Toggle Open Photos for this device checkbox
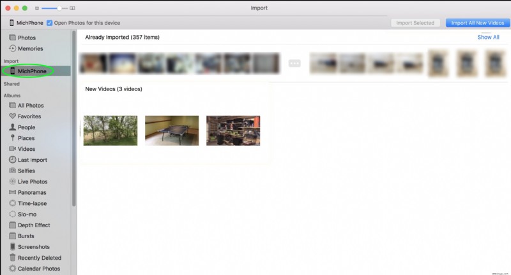This screenshot has height=275, width=511. tap(49, 23)
